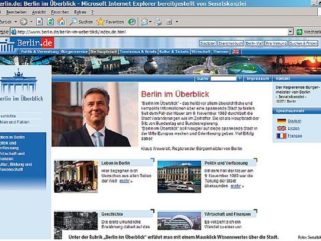The image size is (321, 241).
Task: Open Leben in Berlin sidebar link
Action: point(13,137)
